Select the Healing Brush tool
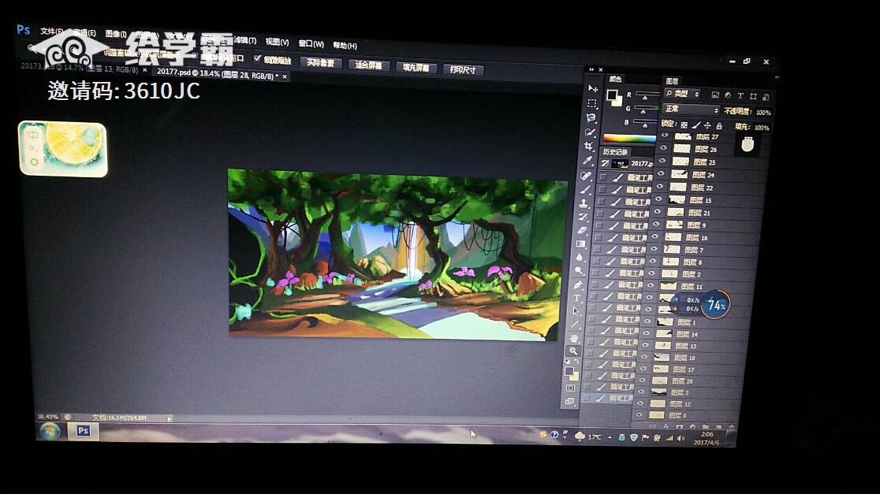Screen dimensions: 880x494 tap(586, 176)
